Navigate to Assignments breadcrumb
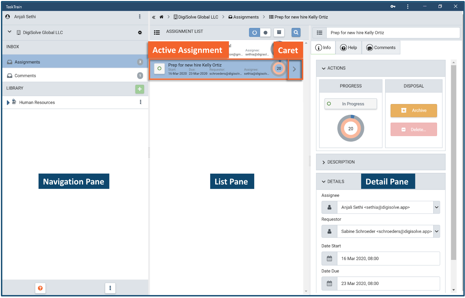This screenshot has width=465, height=298. pos(243,17)
